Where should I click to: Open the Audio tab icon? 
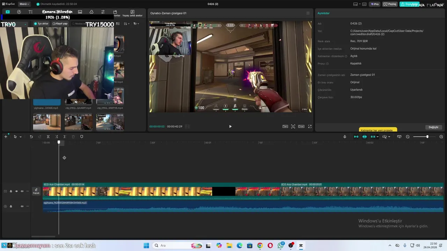tap(19, 12)
